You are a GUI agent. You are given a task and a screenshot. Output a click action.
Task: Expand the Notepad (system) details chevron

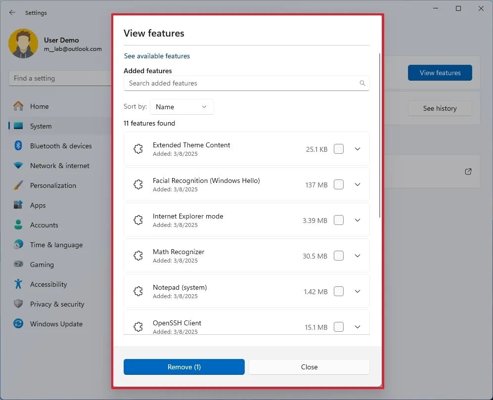click(358, 291)
